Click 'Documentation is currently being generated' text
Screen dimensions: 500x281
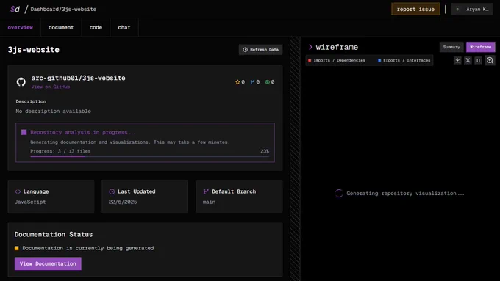point(88,248)
